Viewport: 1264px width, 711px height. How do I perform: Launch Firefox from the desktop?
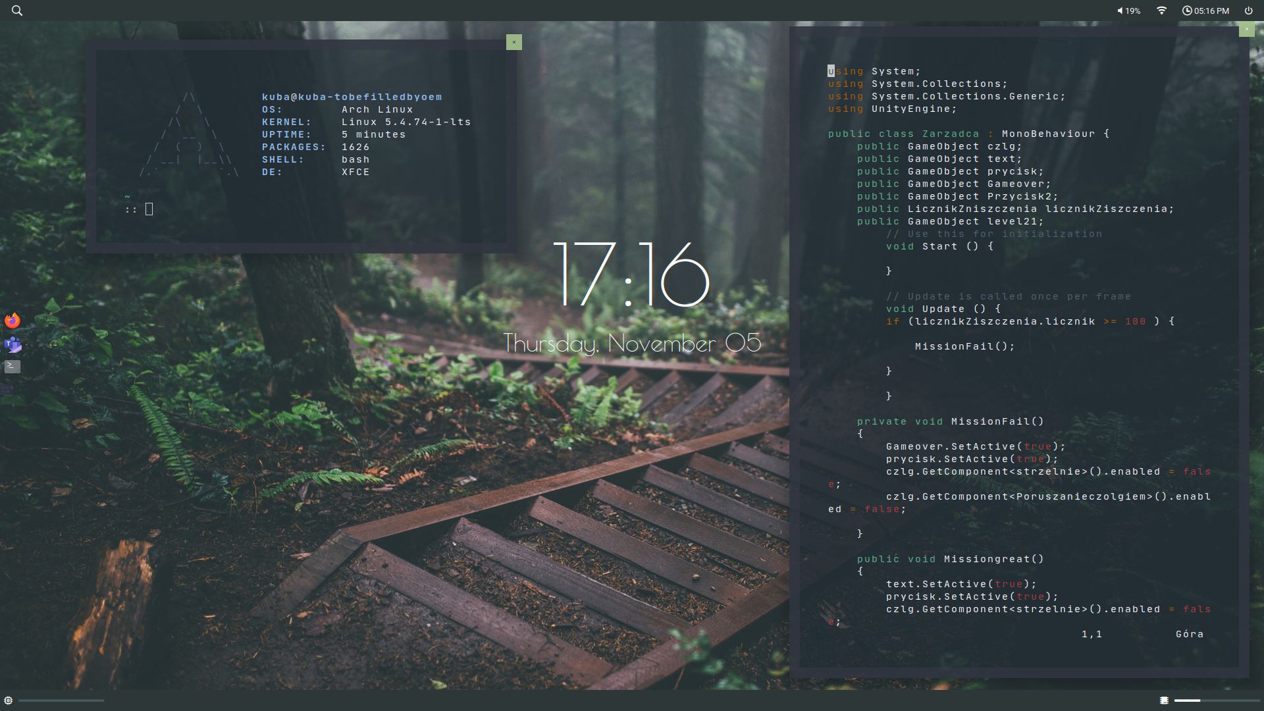point(13,320)
